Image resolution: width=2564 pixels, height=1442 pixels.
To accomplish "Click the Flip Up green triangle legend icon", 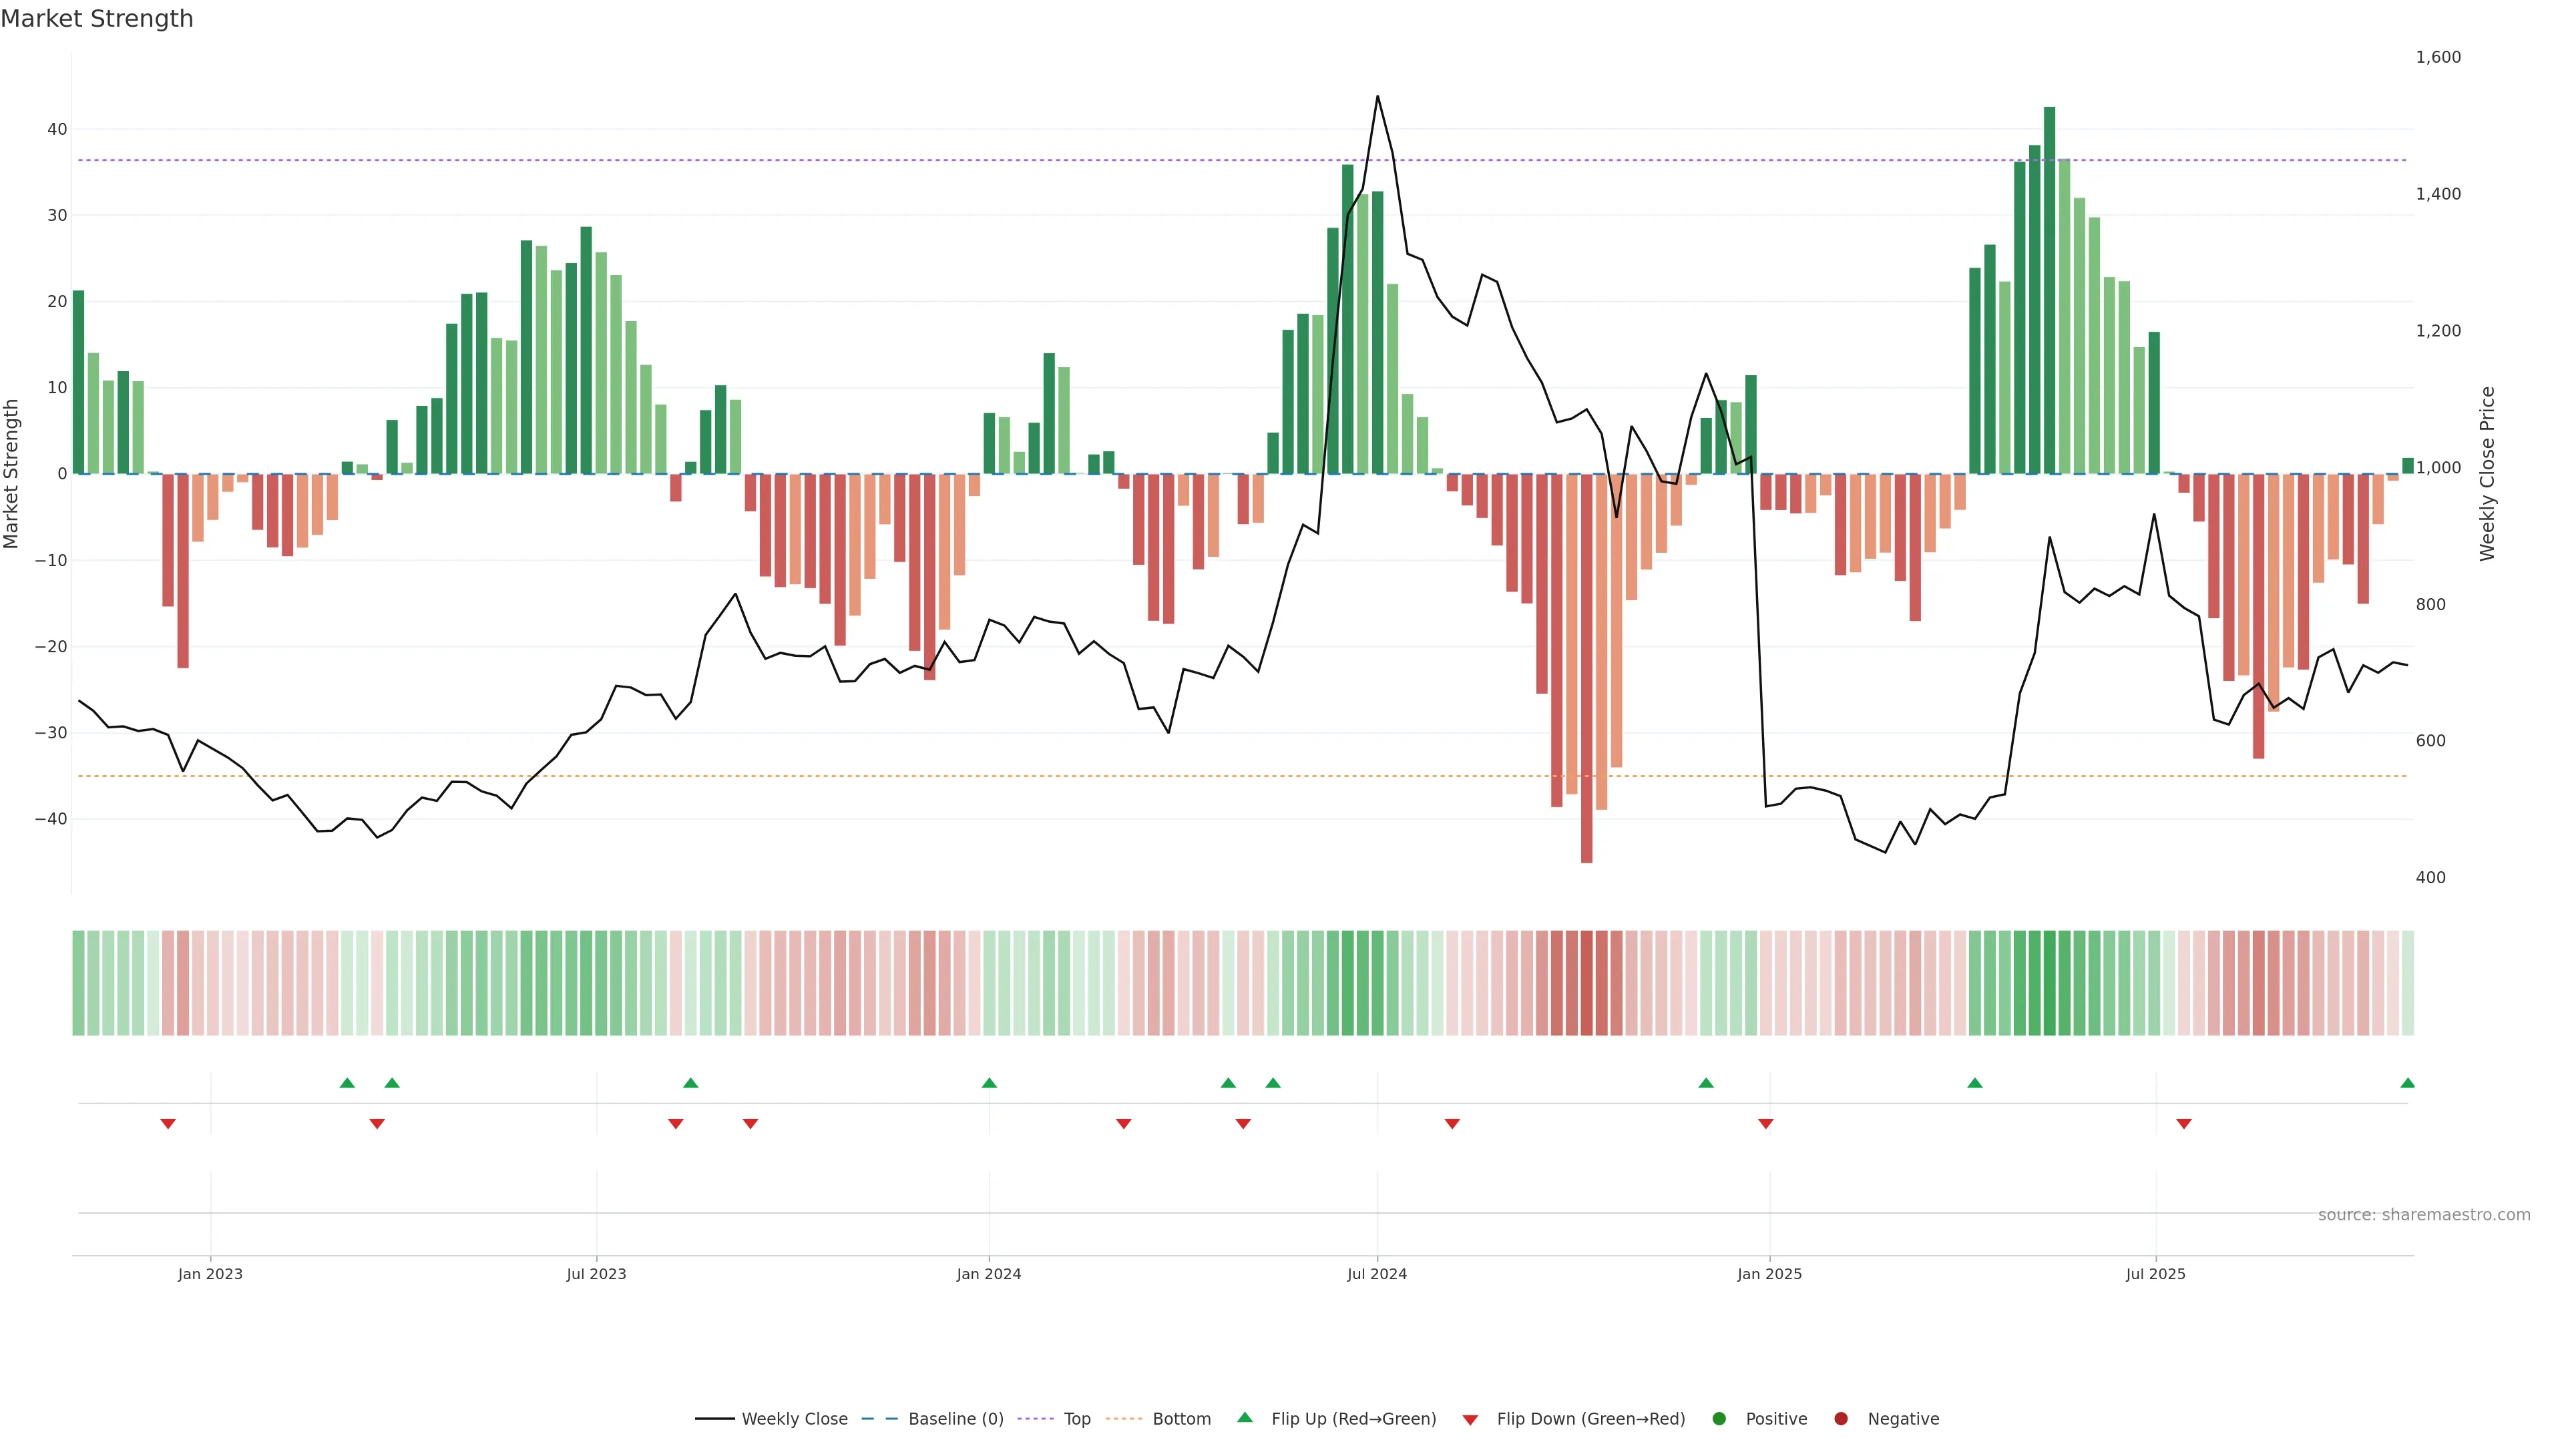I will point(1244,1417).
